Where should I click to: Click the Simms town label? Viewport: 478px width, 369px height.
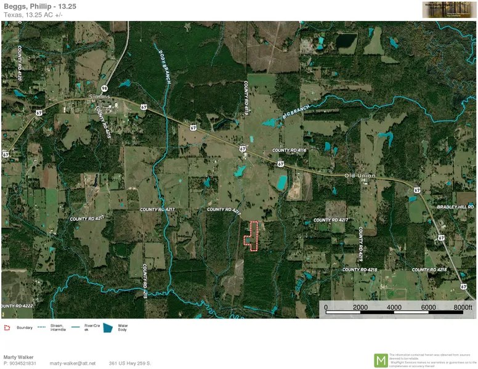pos(99,97)
